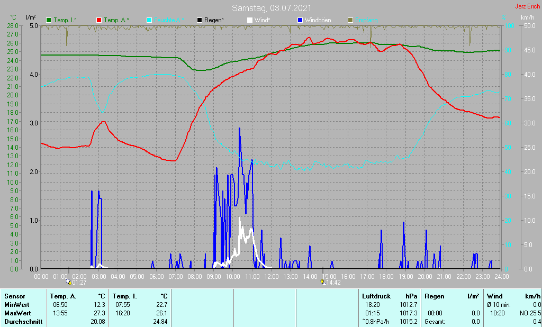Click the black Regen legend swatch
Image resolution: width=542 pixels, height=327 pixels.
click(x=200, y=20)
